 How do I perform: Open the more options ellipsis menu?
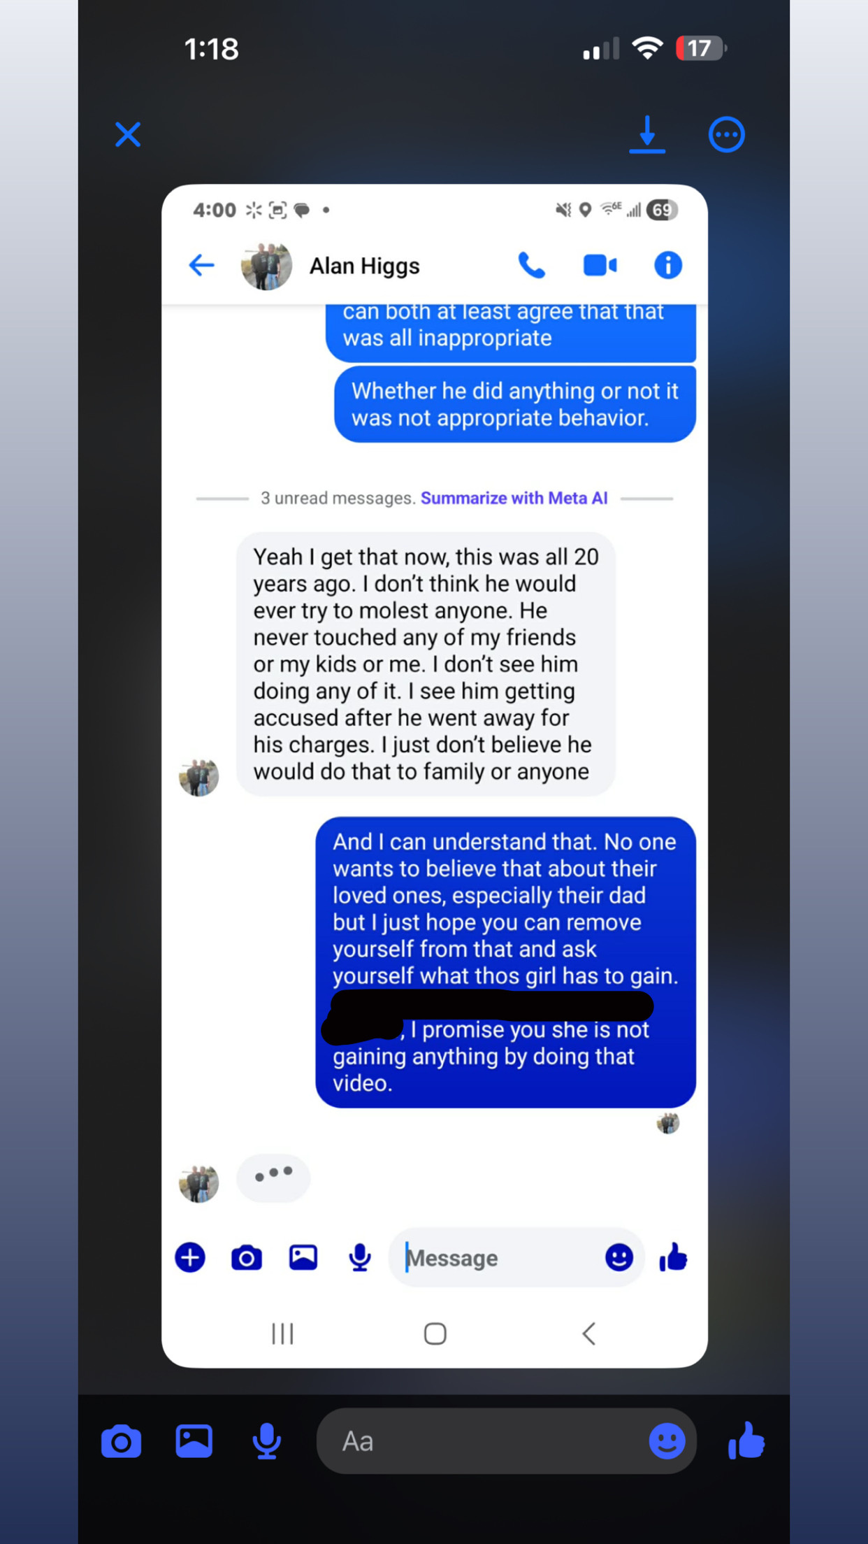pyautogui.click(x=727, y=134)
